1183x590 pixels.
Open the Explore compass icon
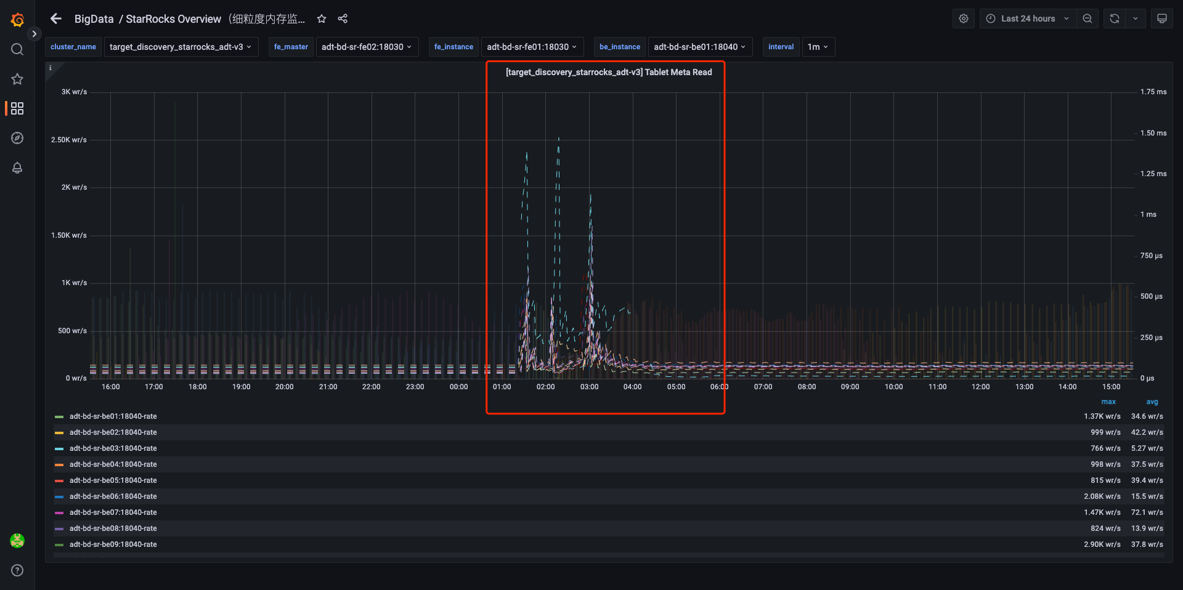click(x=17, y=138)
